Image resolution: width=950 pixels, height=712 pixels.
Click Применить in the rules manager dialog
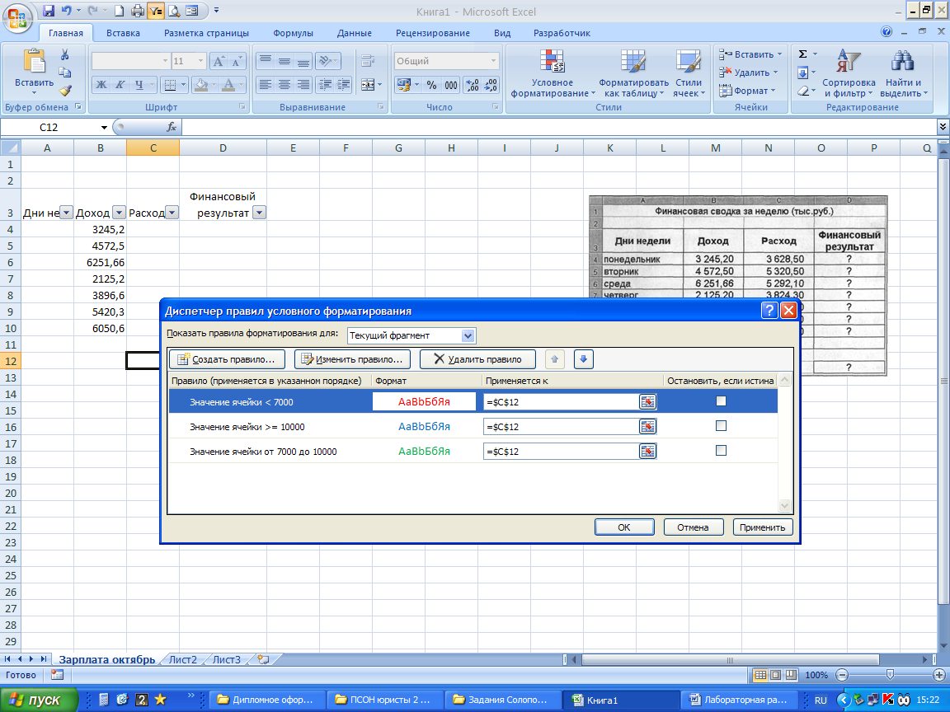click(762, 527)
